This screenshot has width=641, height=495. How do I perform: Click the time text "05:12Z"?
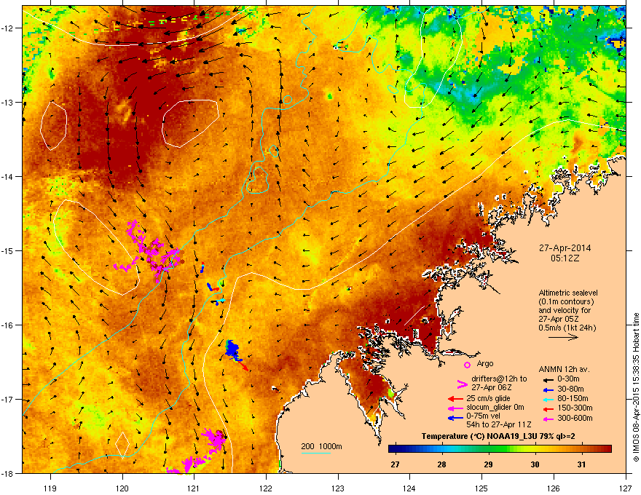click(x=565, y=258)
